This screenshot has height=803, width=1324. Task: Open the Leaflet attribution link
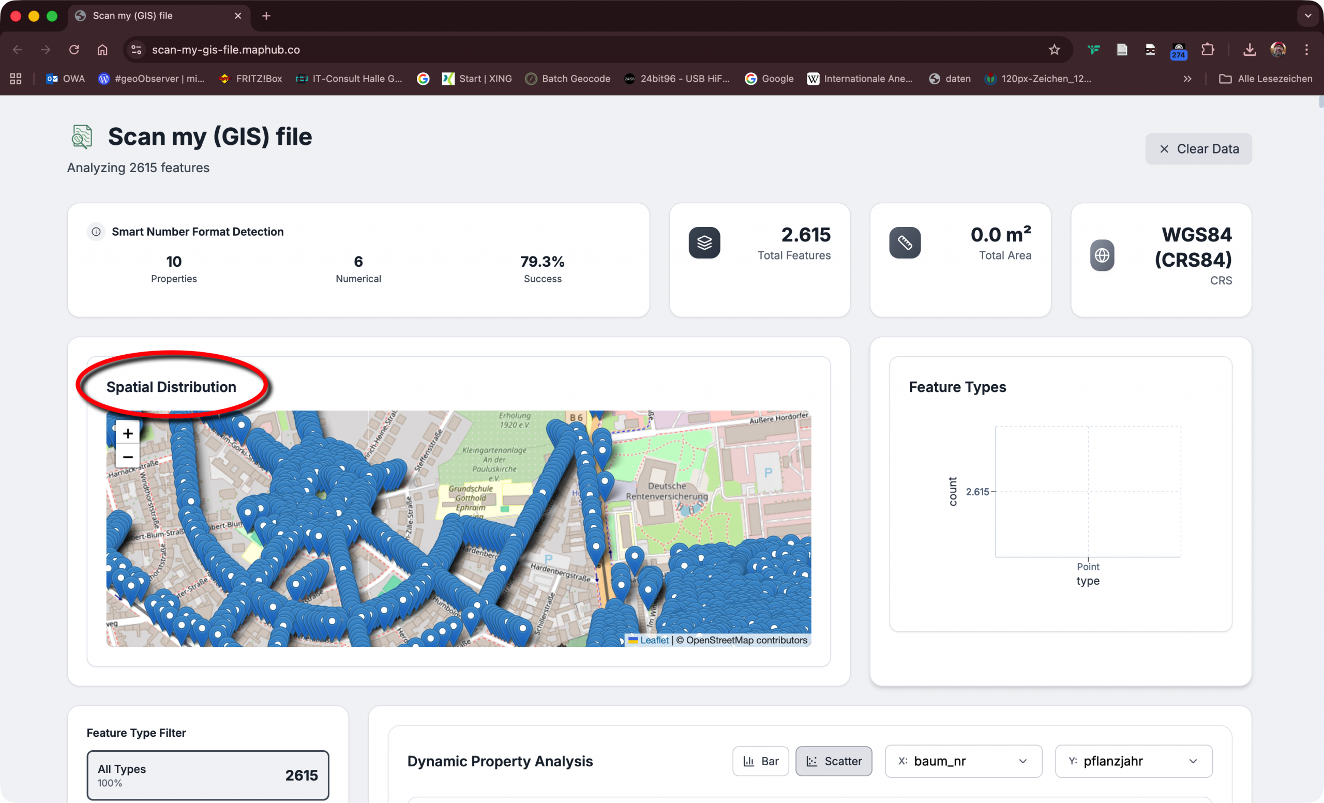coord(654,640)
